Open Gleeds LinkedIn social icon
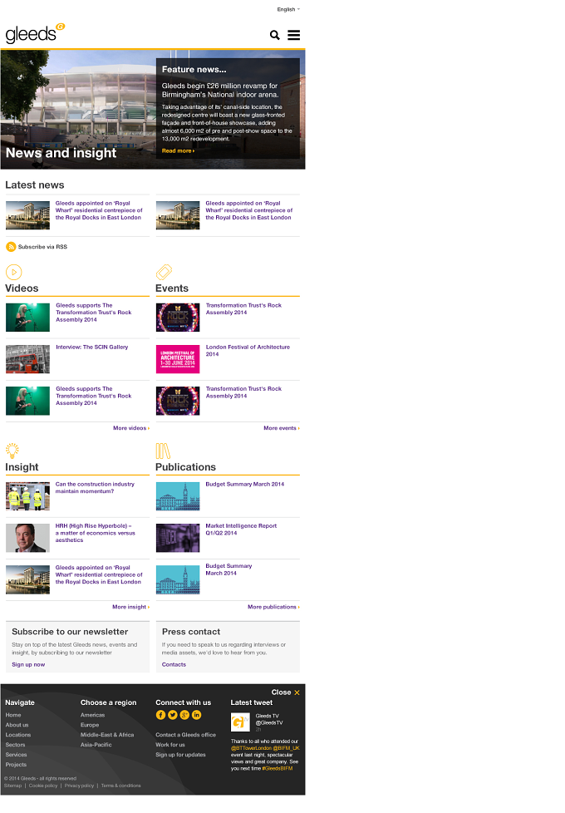 pos(196,715)
